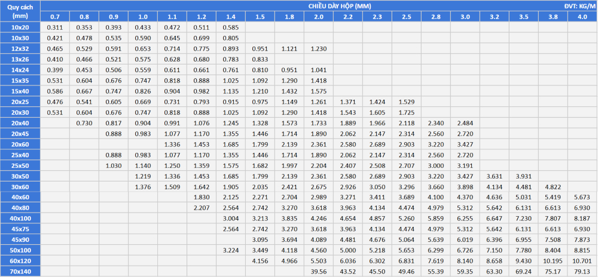Select the 0.7 thickness column header
598x277 pixels.
click(54, 17)
